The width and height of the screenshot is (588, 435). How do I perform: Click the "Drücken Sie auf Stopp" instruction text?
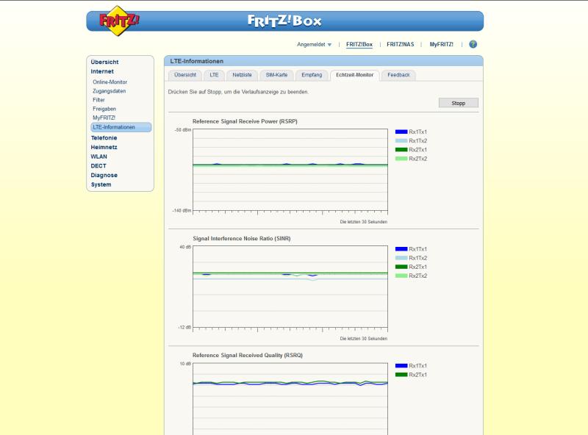tap(238, 92)
